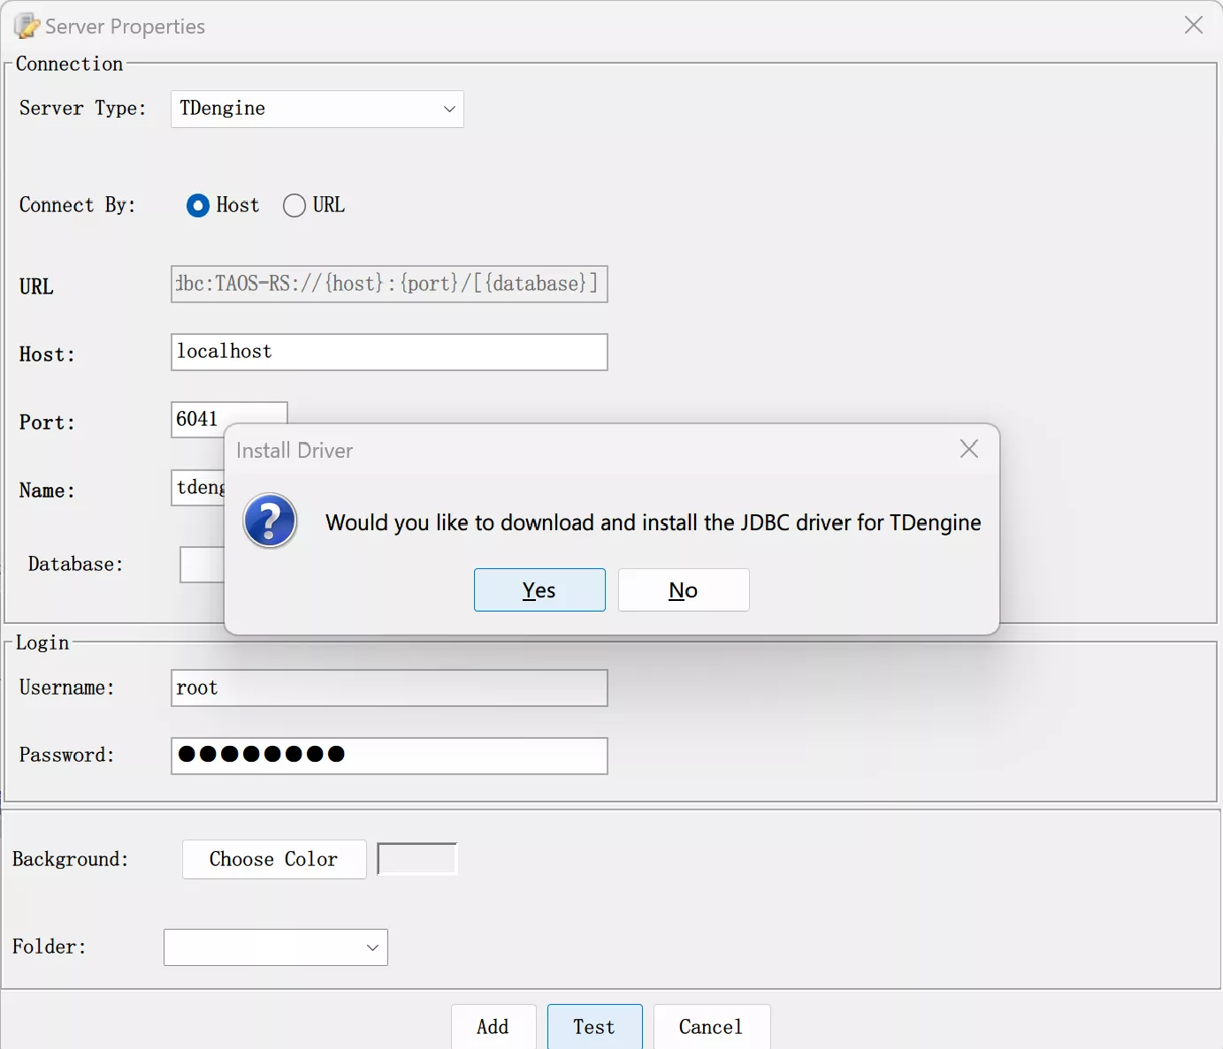Select the URL radio button
1223x1049 pixels.
(294, 205)
